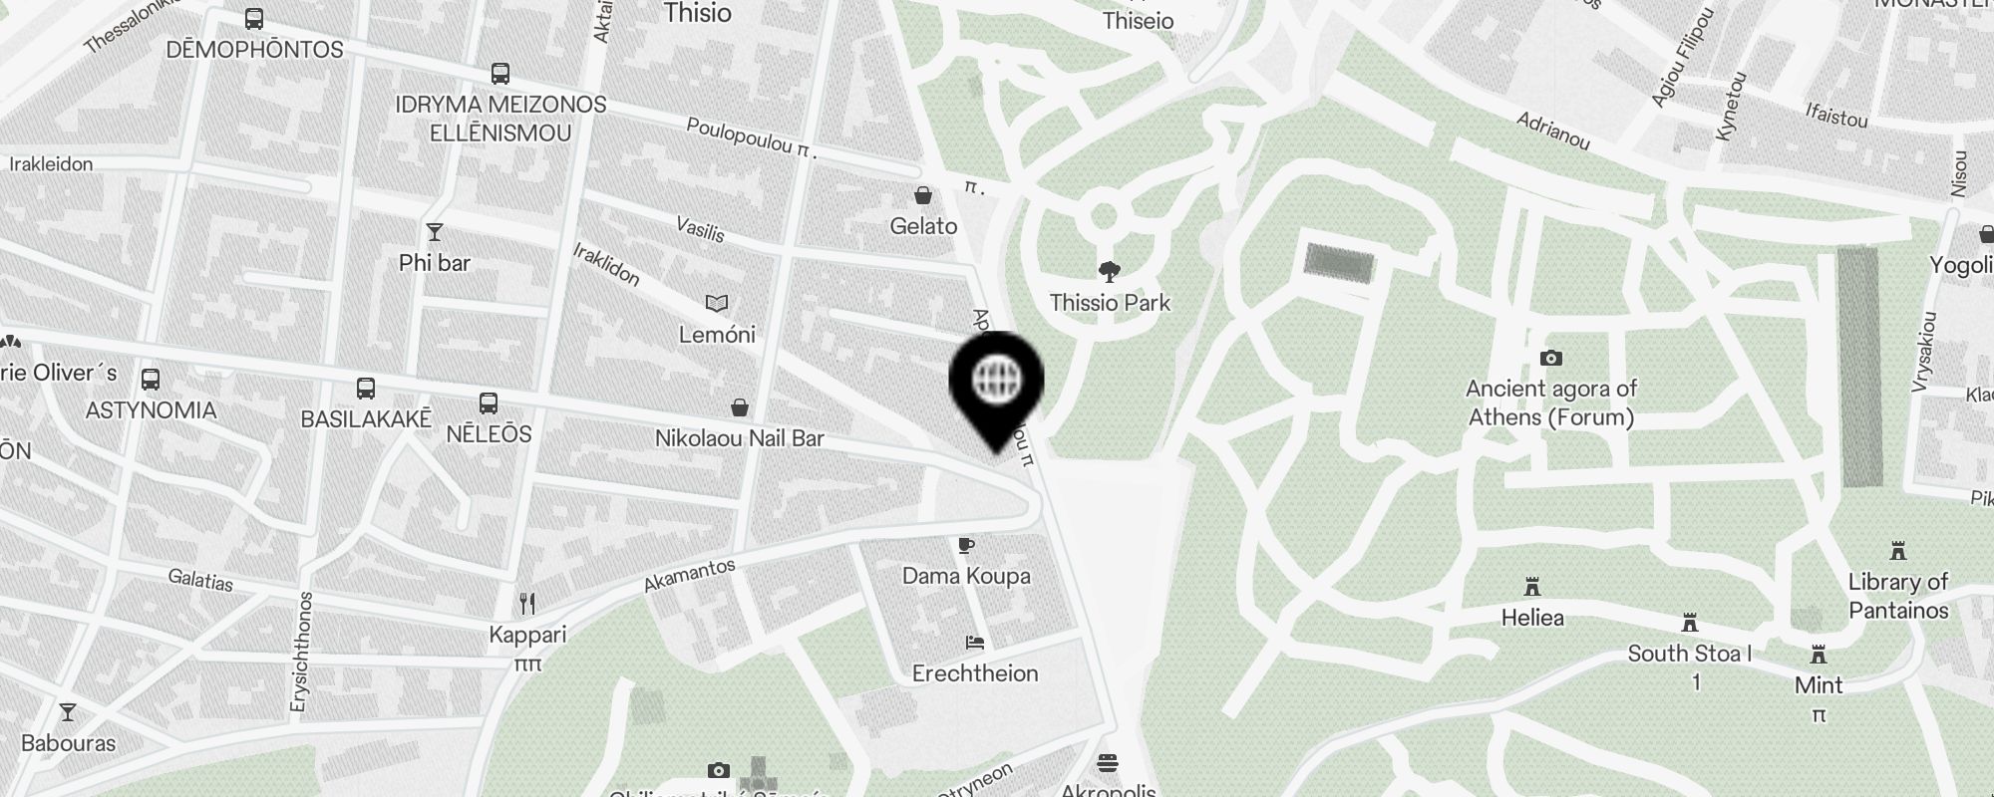This screenshot has height=797, width=1994.
Task: Click the Thissio Park label
Action: coord(1110,303)
